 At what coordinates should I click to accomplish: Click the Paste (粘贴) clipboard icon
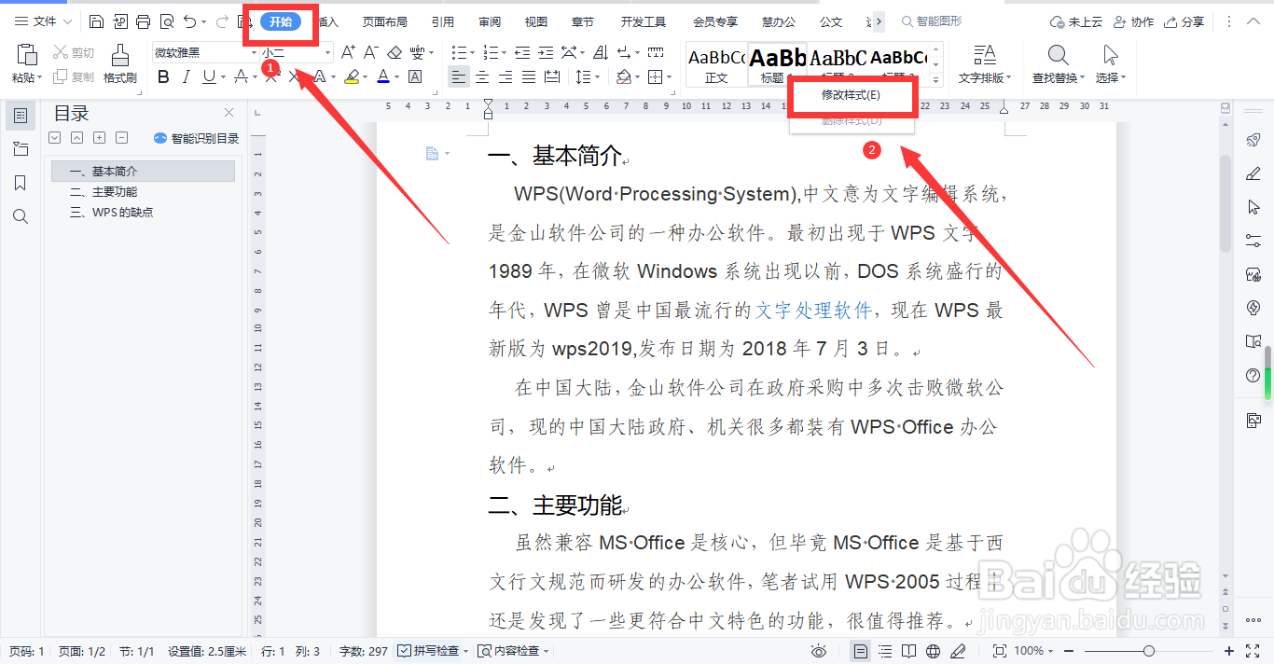(x=27, y=55)
